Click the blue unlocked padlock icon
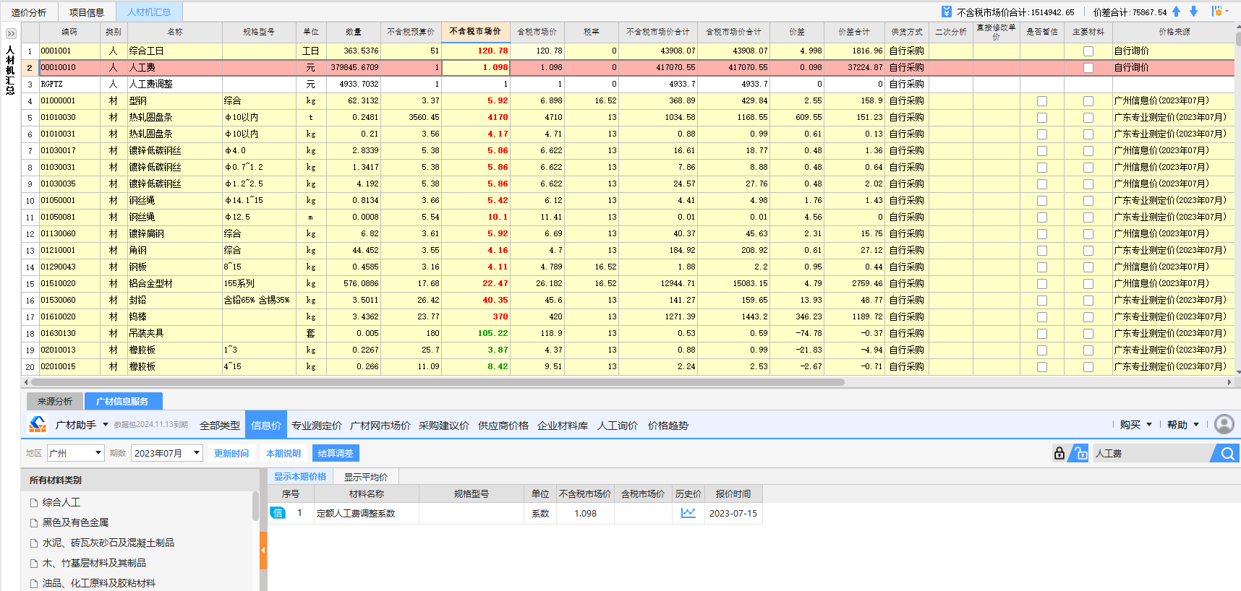Viewport: 1241px width, 591px height. [x=1080, y=453]
